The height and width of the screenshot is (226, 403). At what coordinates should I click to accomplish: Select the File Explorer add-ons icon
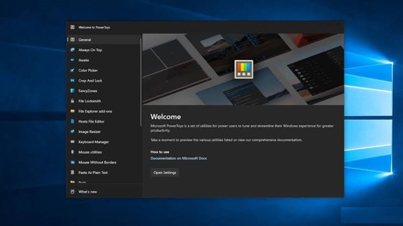(x=72, y=111)
